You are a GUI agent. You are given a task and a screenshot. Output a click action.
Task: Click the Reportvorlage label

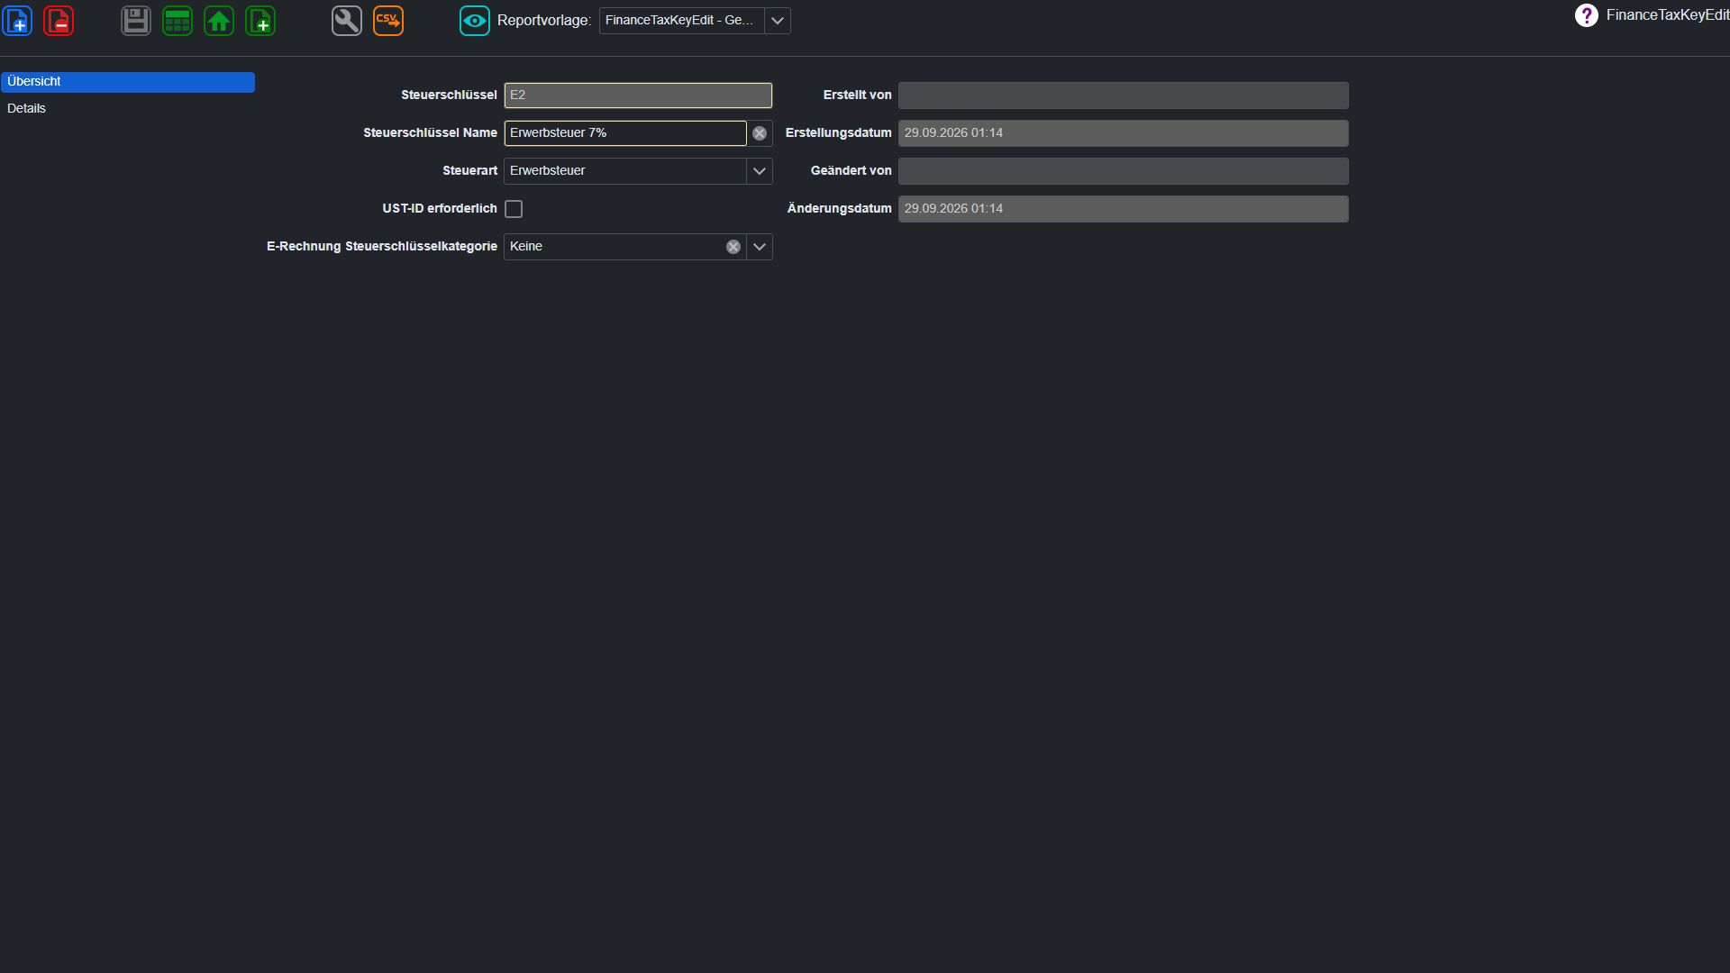544,21
